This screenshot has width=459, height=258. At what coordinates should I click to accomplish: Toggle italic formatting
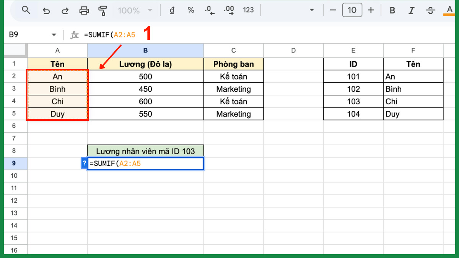pyautogui.click(x=411, y=10)
